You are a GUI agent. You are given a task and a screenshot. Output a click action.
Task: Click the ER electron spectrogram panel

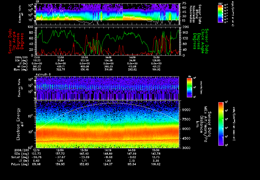107,14
